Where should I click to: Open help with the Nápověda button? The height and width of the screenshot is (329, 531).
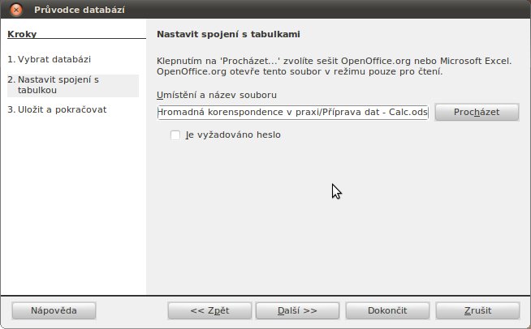tap(54, 310)
